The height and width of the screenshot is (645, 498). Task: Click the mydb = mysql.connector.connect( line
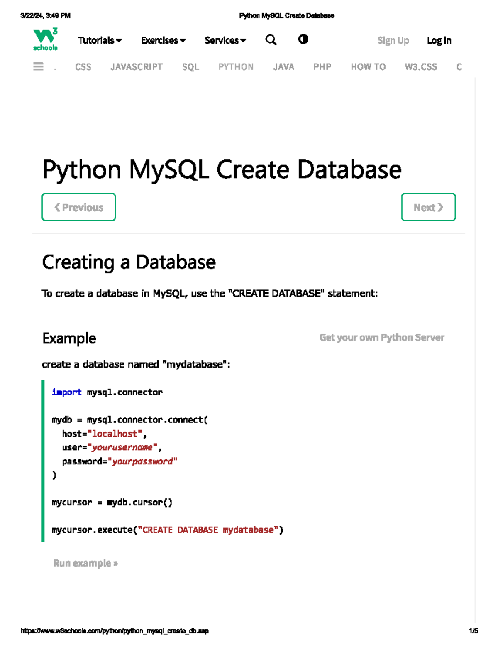[130, 420]
